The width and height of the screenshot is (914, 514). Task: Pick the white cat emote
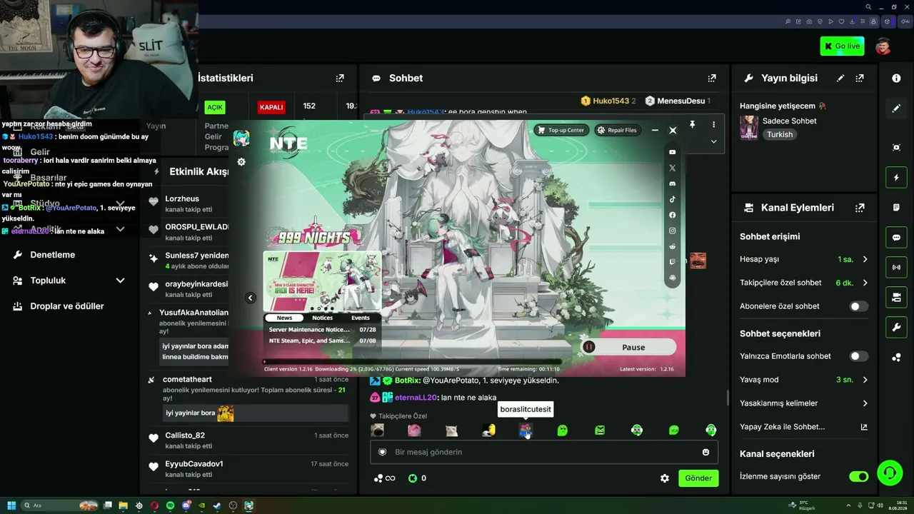(x=451, y=430)
